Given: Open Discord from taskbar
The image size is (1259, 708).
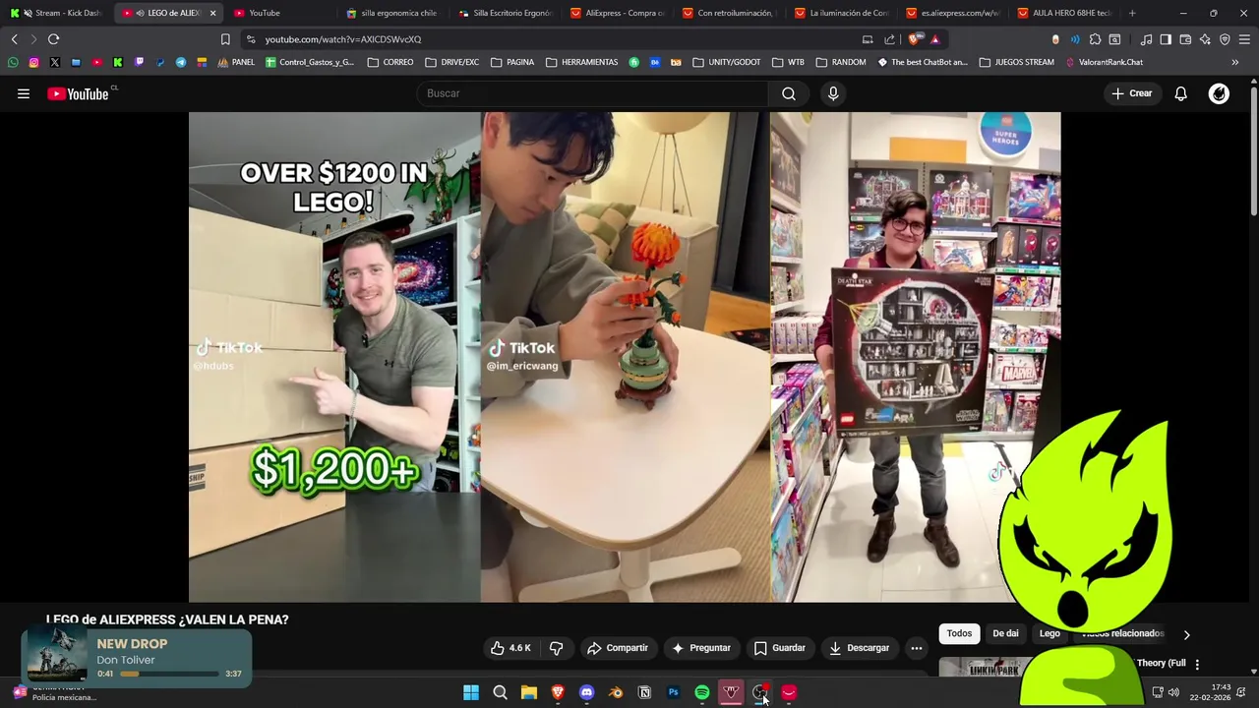Looking at the screenshot, I should click(x=587, y=692).
